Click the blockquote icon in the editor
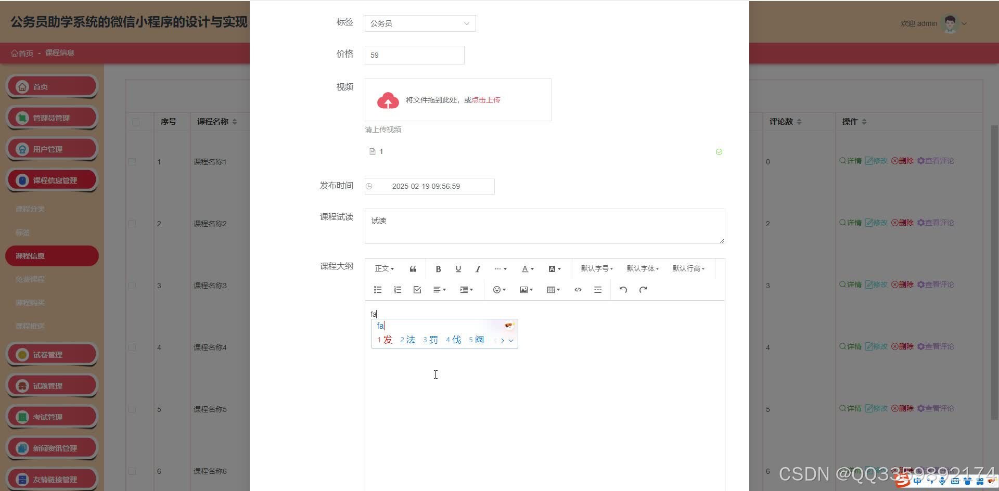The width and height of the screenshot is (999, 491). click(x=413, y=268)
